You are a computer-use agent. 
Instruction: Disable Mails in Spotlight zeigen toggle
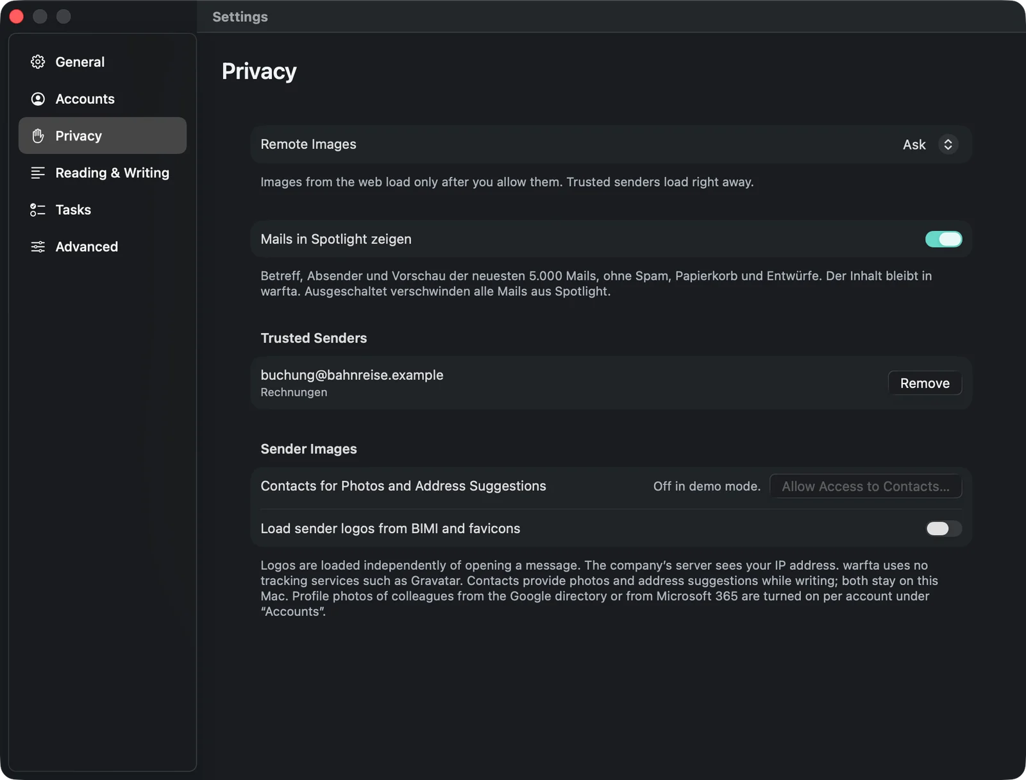[x=943, y=239]
